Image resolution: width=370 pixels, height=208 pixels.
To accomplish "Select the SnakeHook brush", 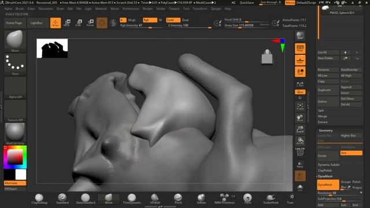I will coord(271,199).
